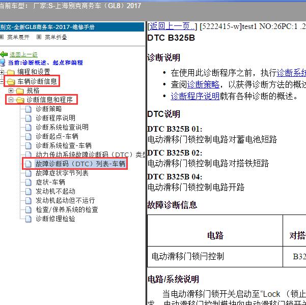
Task: Click the 菜单展开 expand-all menu button
Action: tap(18, 37)
